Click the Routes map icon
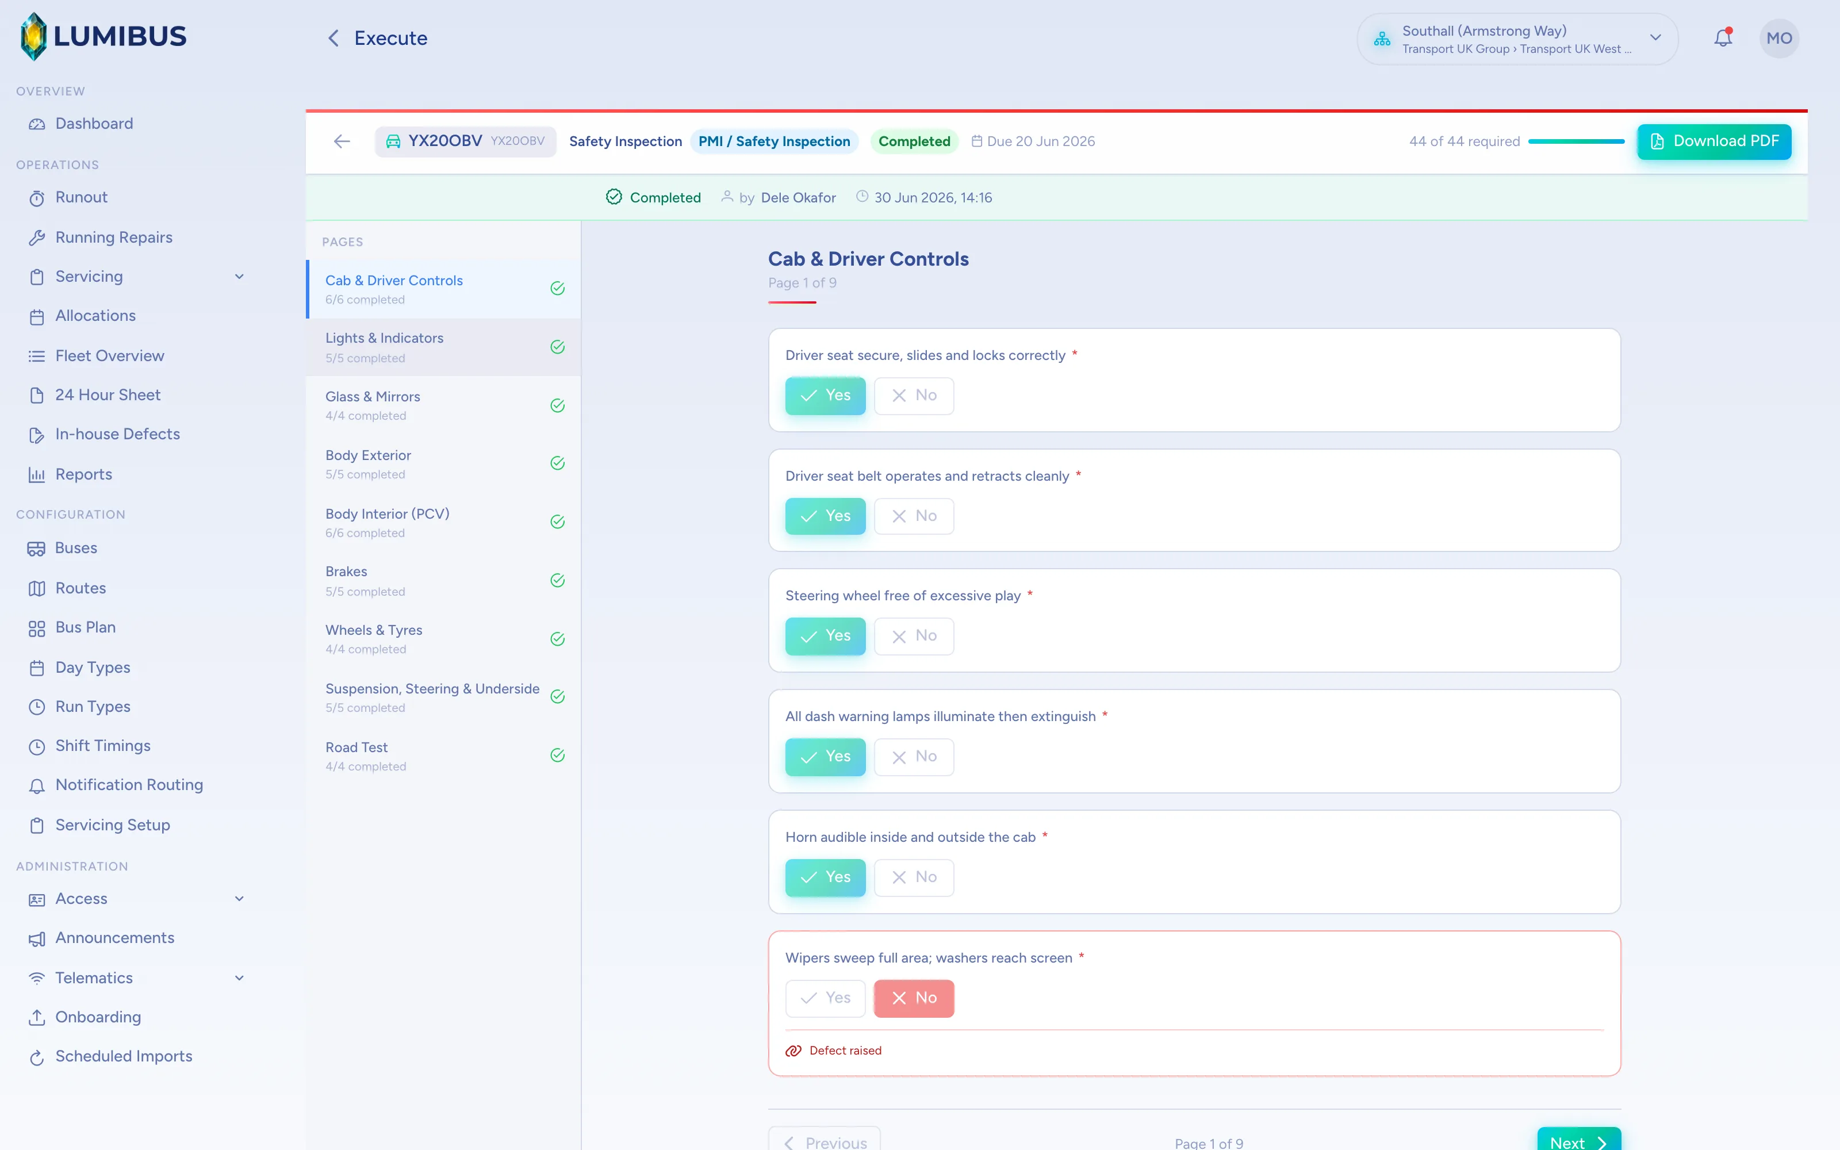1840x1150 pixels. [36, 588]
